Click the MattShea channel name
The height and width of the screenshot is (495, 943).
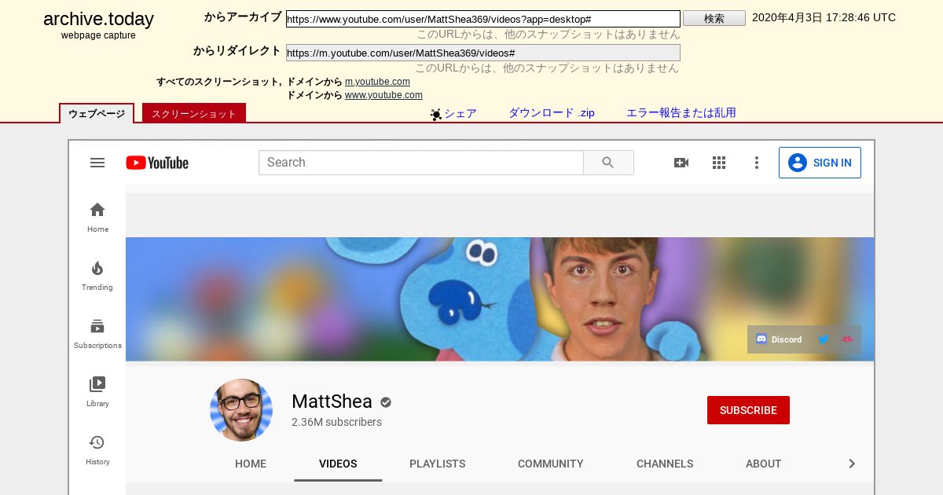(332, 401)
